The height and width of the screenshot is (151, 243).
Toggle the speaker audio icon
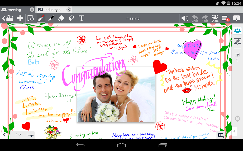click(x=185, y=18)
